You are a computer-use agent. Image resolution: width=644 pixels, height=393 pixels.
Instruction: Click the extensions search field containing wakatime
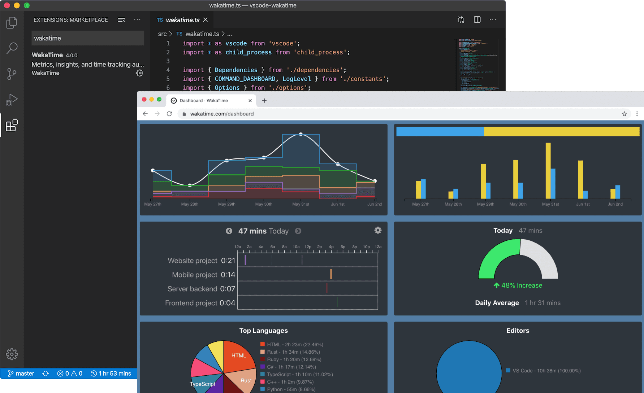point(88,38)
